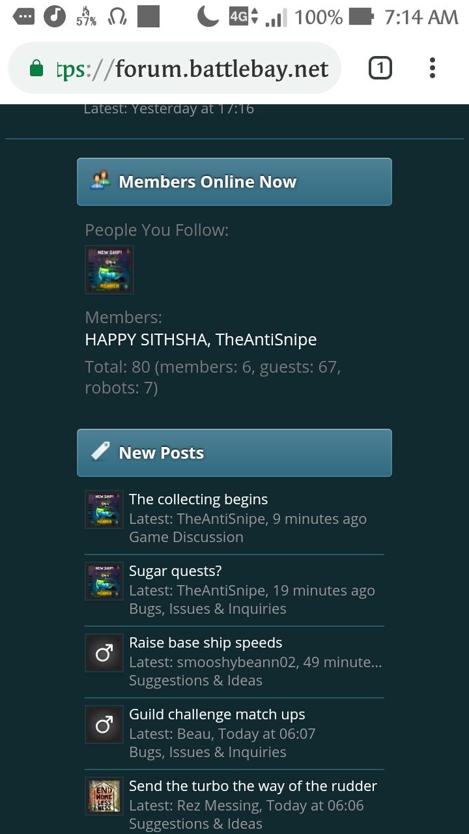Viewport: 469px width, 834px height.
Task: Open "Raise base ship speeds" thread
Action: pos(205,642)
